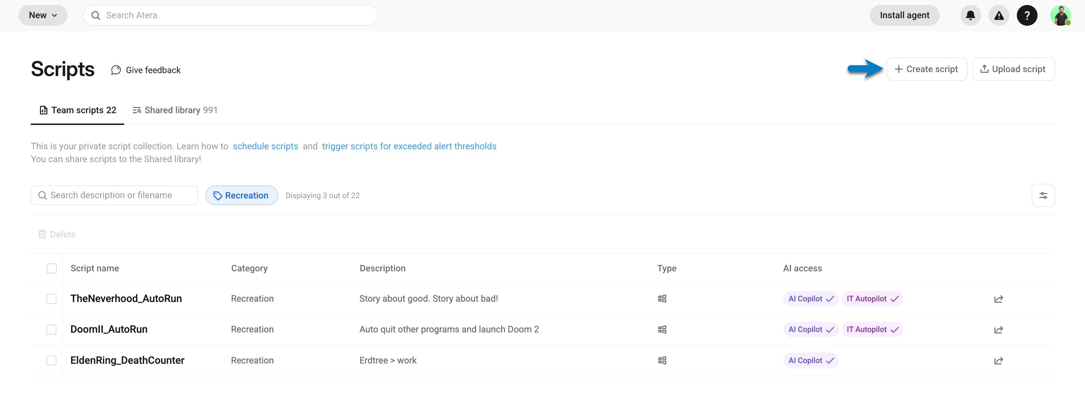The height and width of the screenshot is (407, 1085).
Task: Focus the Search description or filename field
Action: coord(114,196)
